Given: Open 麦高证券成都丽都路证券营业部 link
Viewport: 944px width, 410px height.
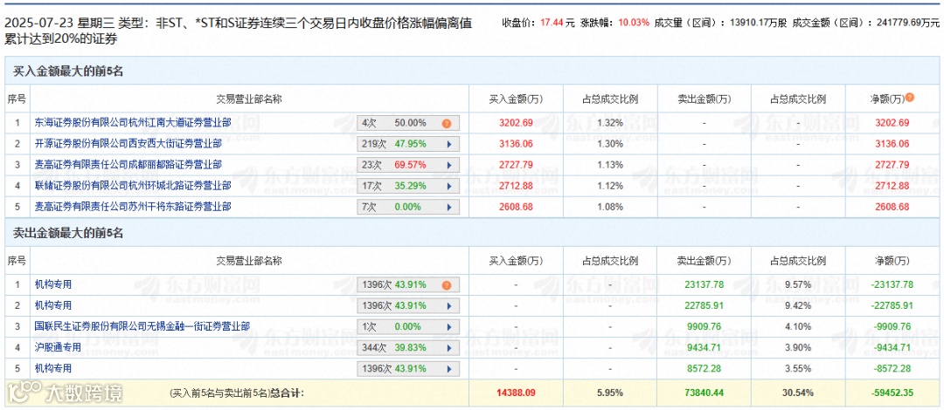Looking at the screenshot, I should [128, 164].
